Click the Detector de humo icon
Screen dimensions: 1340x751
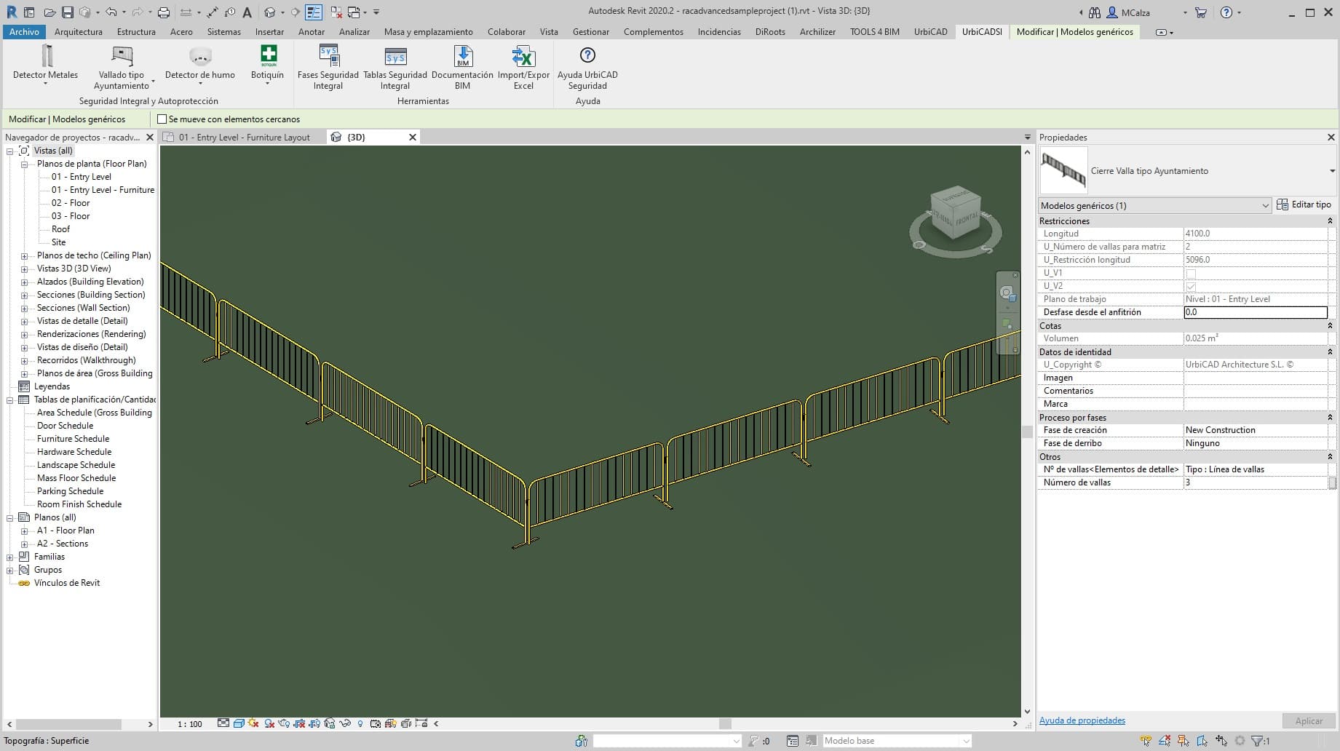(200, 56)
